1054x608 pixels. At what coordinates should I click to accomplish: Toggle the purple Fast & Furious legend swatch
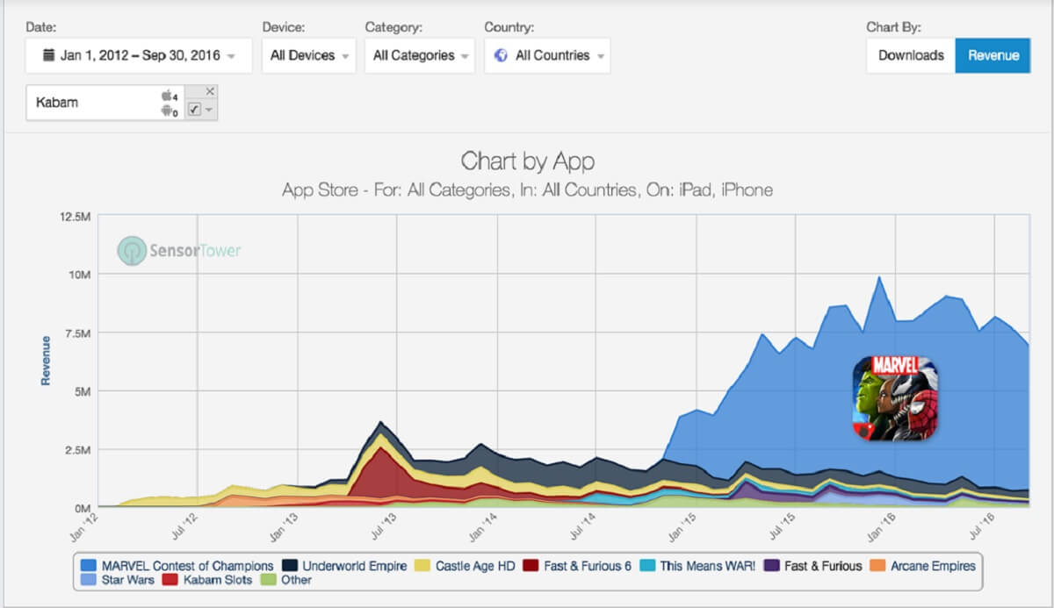pyautogui.click(x=771, y=566)
